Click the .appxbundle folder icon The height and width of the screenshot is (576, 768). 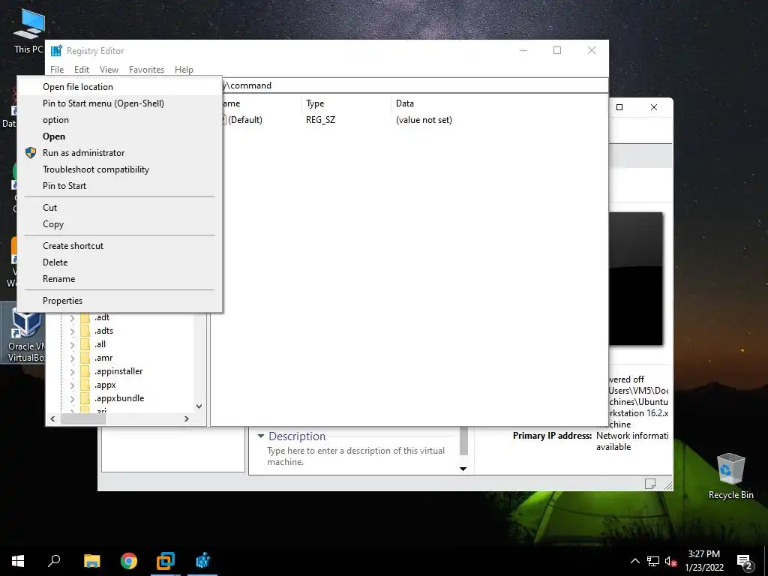[85, 398]
